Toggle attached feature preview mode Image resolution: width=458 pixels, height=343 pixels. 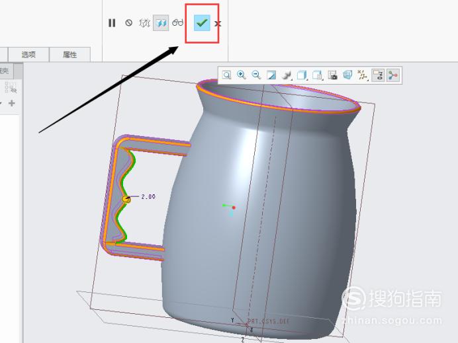point(161,22)
